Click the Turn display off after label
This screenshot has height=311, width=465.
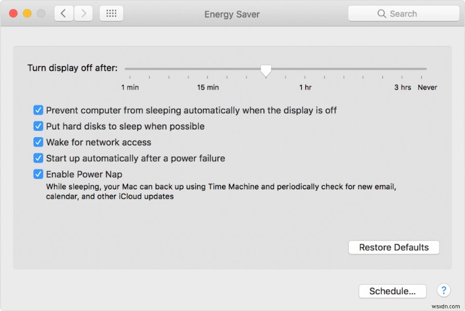coord(72,68)
